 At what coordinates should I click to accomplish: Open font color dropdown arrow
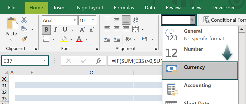[x=86, y=39]
